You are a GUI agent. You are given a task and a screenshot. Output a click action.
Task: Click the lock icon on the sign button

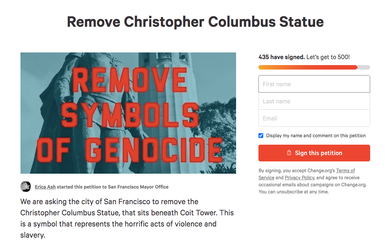pos(289,153)
